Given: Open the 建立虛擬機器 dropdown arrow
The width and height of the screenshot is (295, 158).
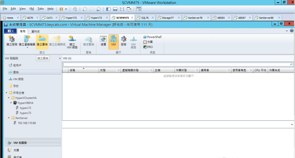Looking at the screenshot, I should pyautogui.click(x=27, y=48).
